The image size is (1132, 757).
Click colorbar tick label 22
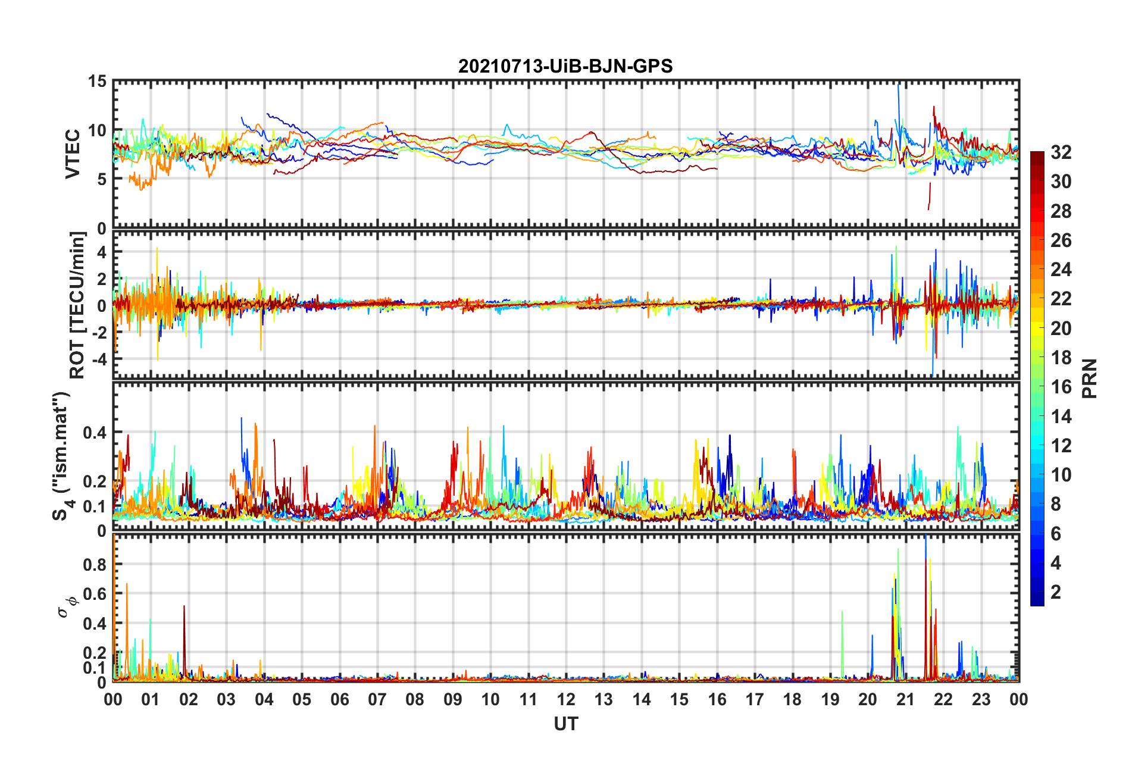[x=1061, y=299]
